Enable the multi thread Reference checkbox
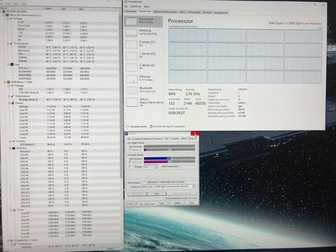 click(130, 162)
